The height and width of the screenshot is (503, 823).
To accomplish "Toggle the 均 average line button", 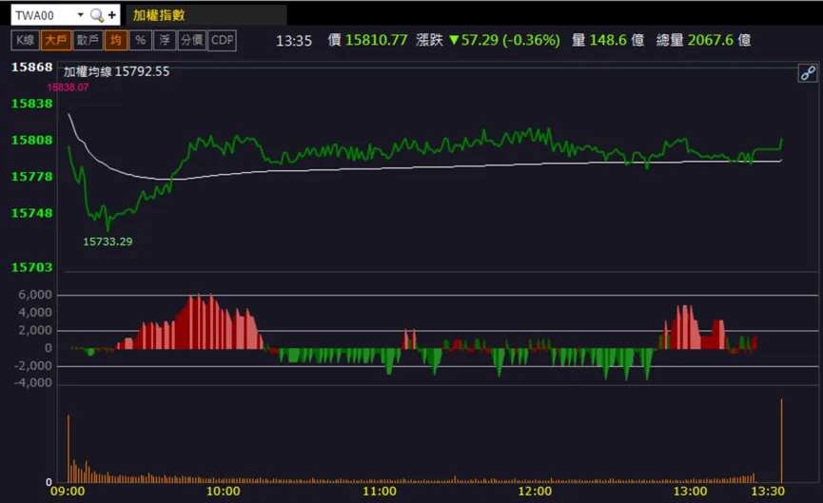I will pos(116,40).
